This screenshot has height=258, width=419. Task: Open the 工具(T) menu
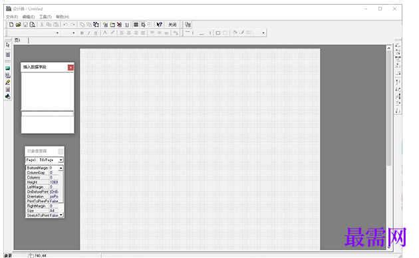click(x=45, y=17)
